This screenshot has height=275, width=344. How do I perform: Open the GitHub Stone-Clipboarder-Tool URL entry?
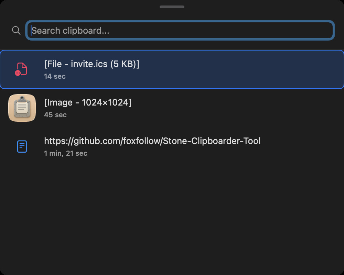152,141
